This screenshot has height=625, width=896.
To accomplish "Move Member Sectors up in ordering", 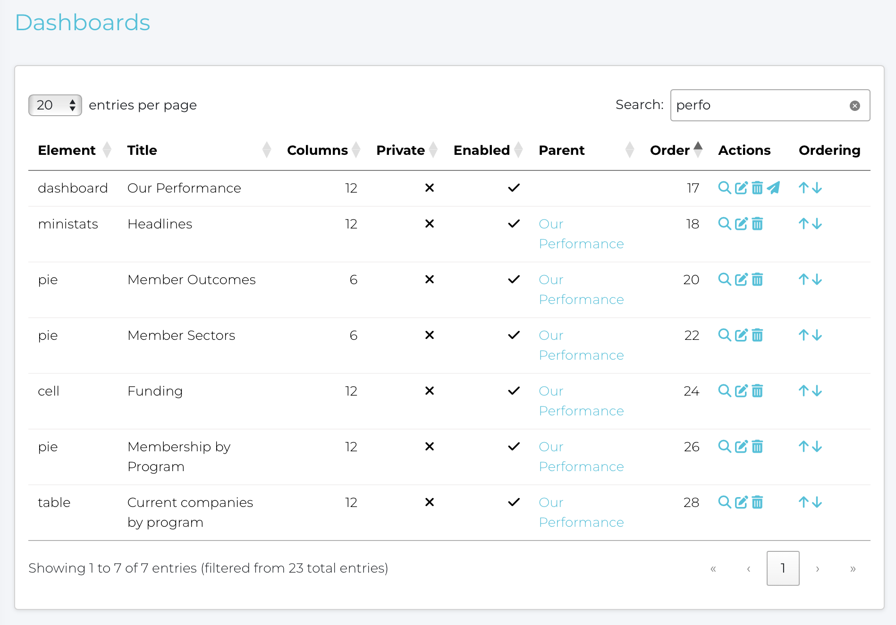I will click(x=803, y=335).
